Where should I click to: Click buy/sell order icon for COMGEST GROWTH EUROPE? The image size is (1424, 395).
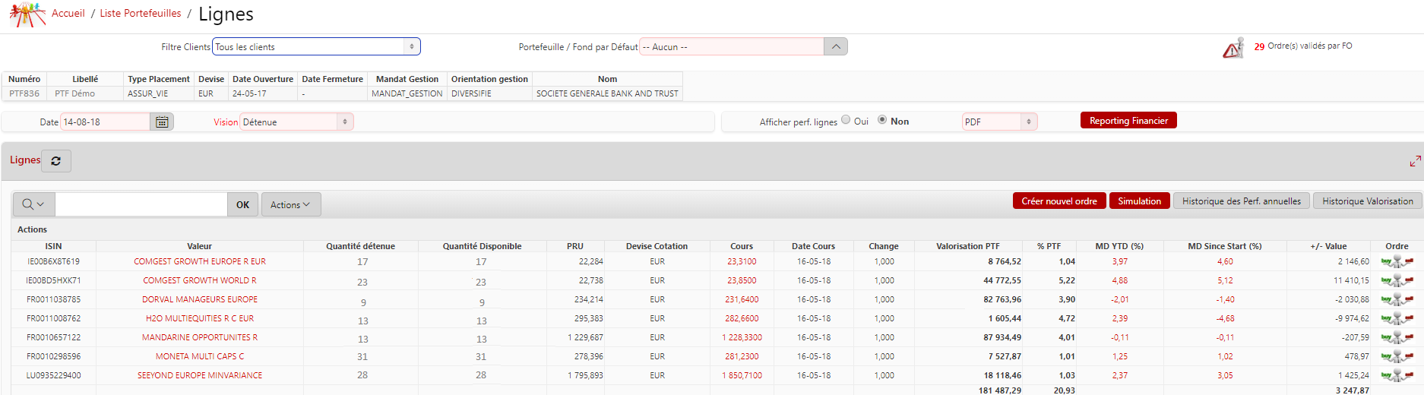pos(1397,261)
